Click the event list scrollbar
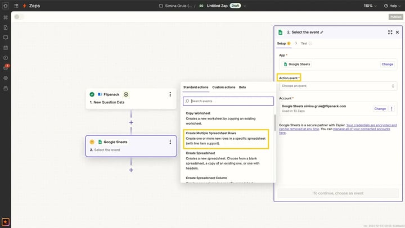Image resolution: width=405 pixels, height=228 pixels. tap(275, 122)
